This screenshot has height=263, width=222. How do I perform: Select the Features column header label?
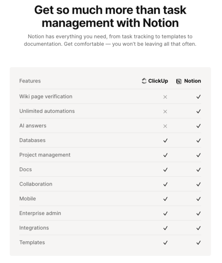coord(30,81)
